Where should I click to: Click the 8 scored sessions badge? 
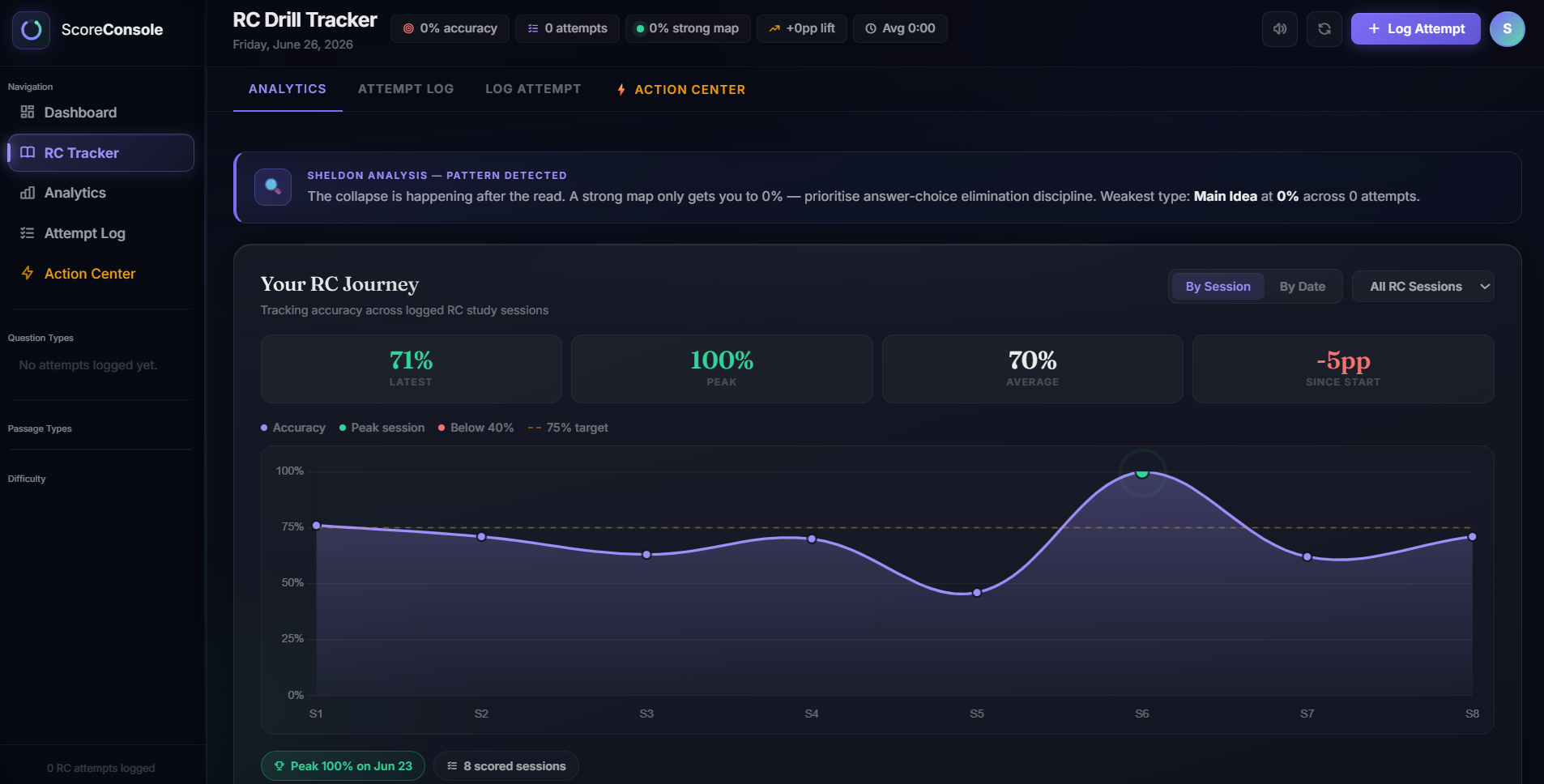point(506,766)
